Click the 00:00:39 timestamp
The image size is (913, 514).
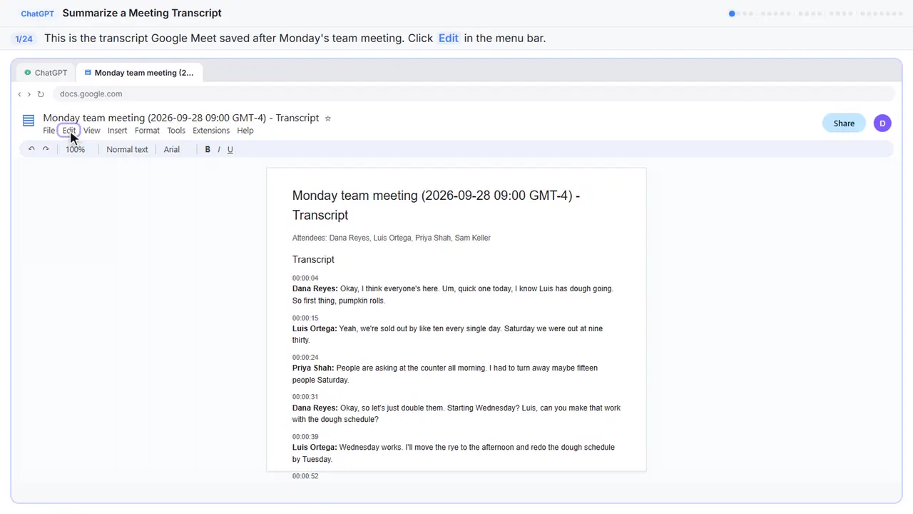pyautogui.click(x=305, y=437)
